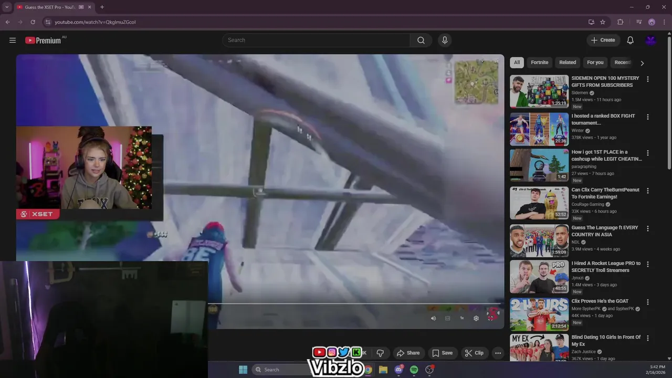
Task: Open the YouTube account avatar menu
Action: coord(651,40)
